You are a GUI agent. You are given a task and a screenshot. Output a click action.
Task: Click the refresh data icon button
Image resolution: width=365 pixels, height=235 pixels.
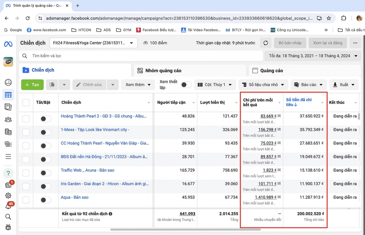266,43
